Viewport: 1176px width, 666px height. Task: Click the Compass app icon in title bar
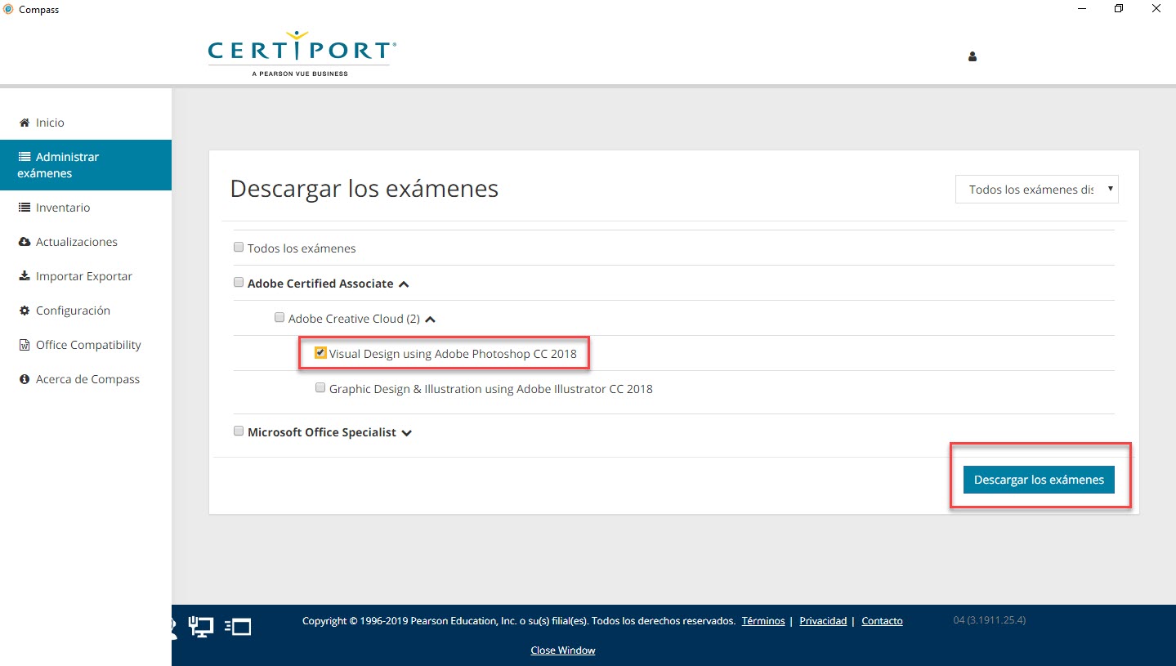8,9
